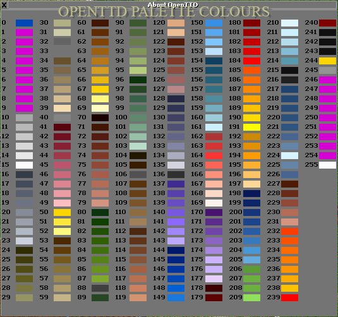Select the violet swatch numbered 141
Image resolution: width=338 pixels, height=317 pixels.
(176, 222)
